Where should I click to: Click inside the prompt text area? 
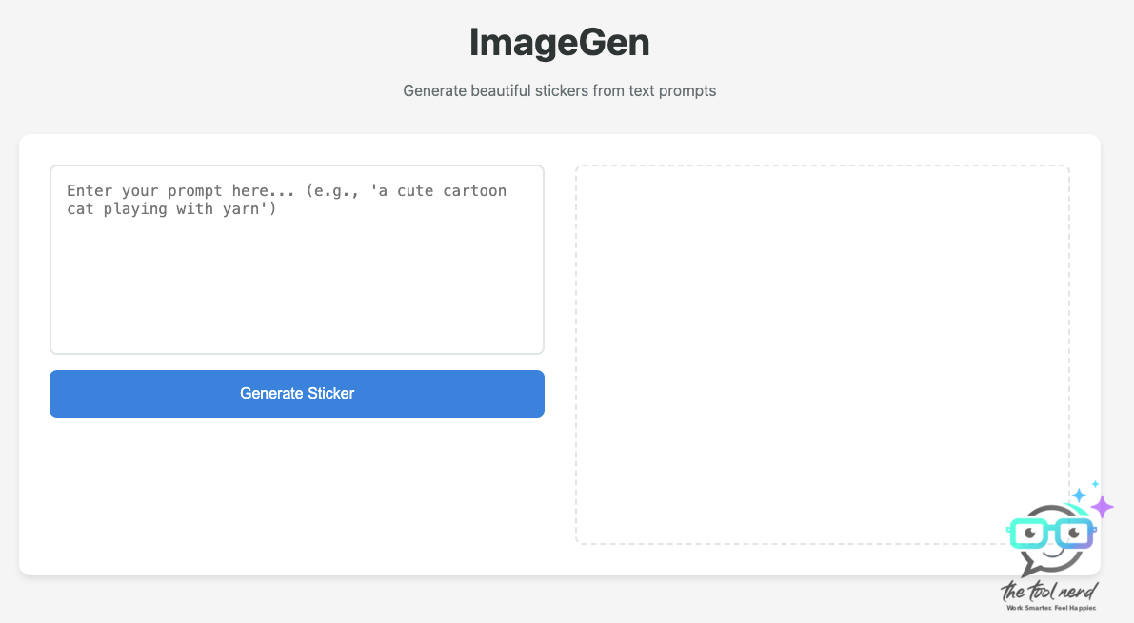[296, 259]
